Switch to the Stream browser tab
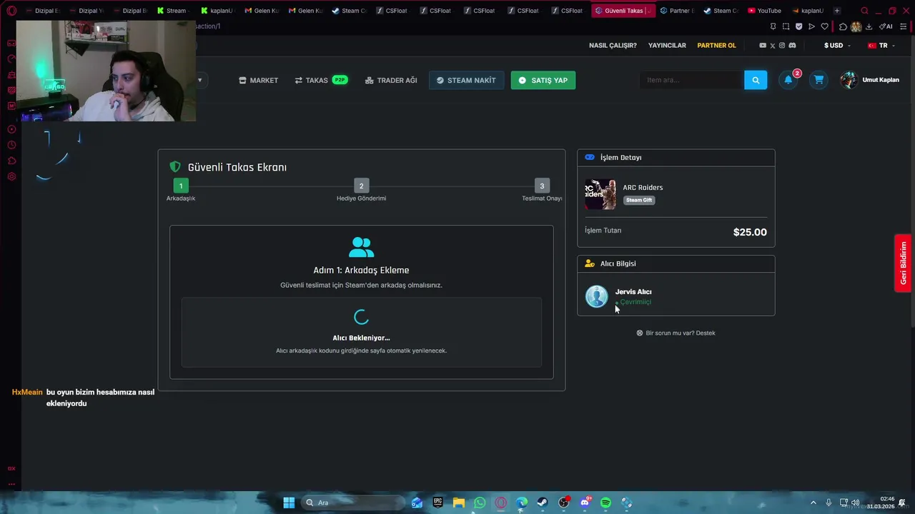The width and height of the screenshot is (915, 514). (x=172, y=11)
